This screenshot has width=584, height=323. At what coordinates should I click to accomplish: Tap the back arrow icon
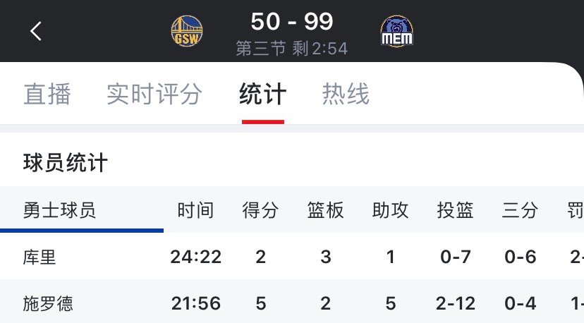(x=36, y=31)
